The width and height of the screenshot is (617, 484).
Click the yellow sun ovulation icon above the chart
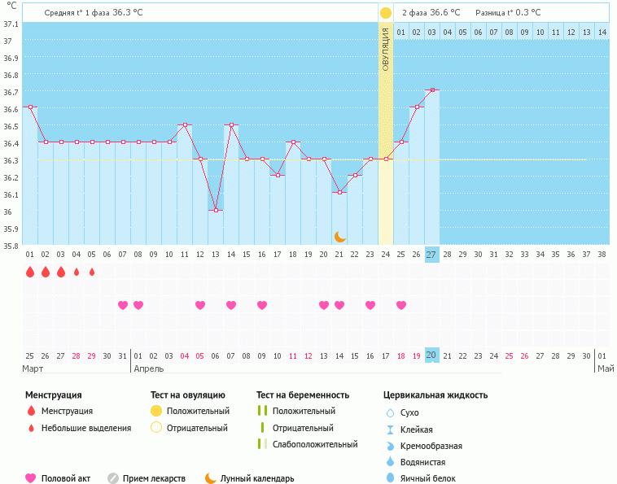(x=386, y=13)
